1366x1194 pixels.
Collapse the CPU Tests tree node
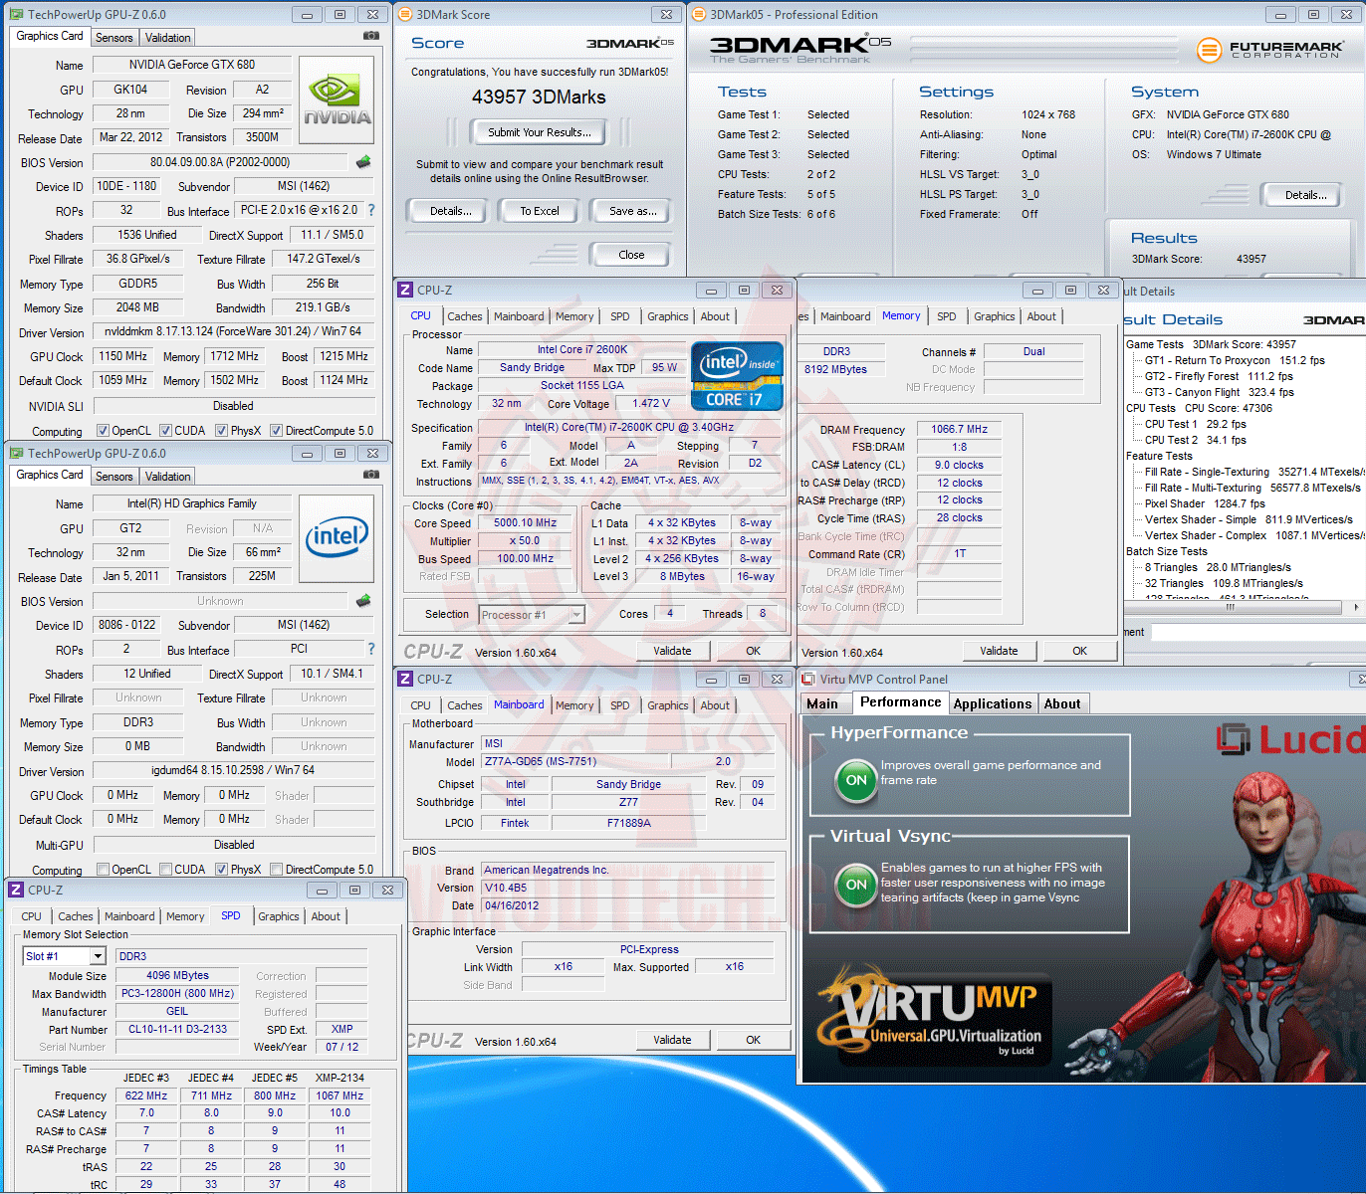click(1150, 408)
